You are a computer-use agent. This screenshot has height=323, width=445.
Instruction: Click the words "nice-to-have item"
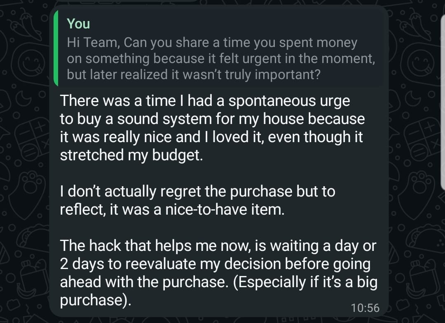222,210
